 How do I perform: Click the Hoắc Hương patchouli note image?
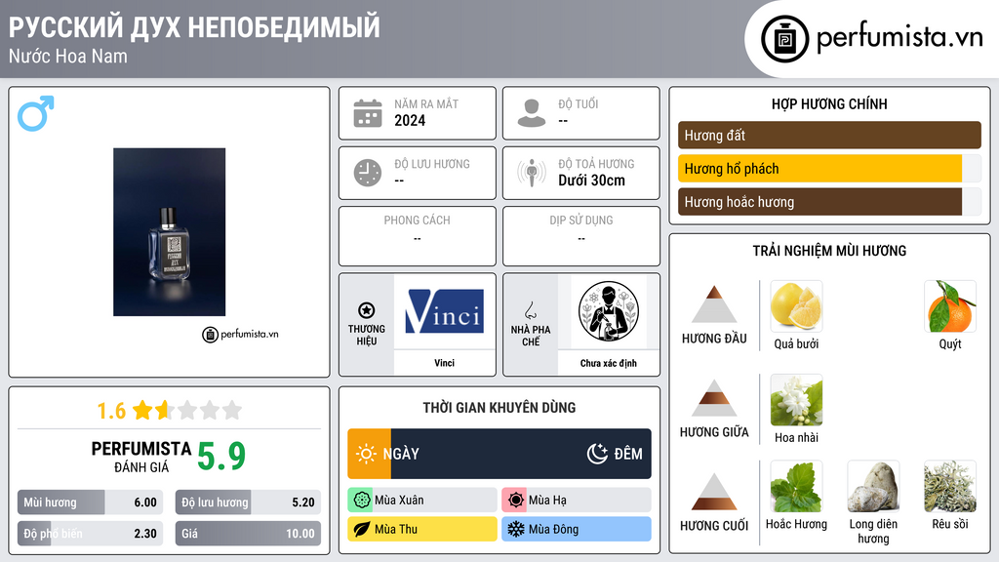coord(796,486)
